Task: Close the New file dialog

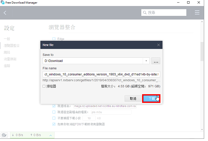Action: pos(158,45)
